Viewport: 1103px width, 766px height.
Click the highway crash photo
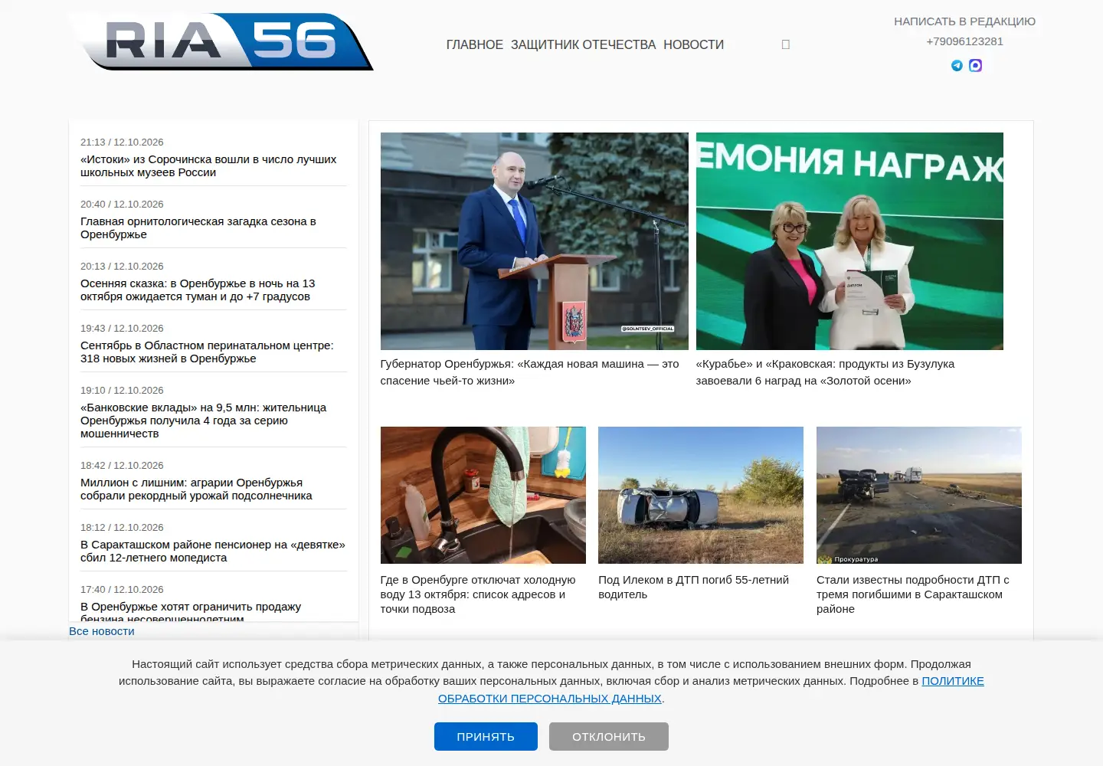[x=919, y=495]
